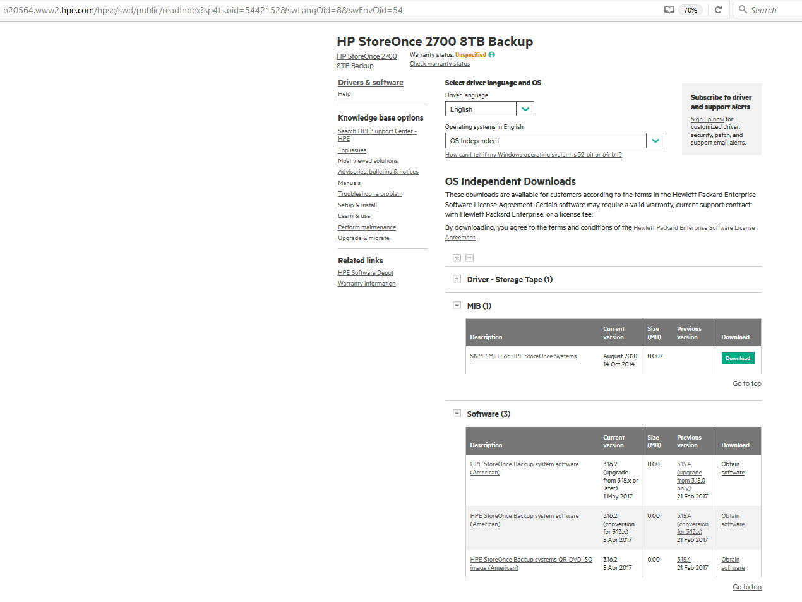Screen dimensions: 802x602
Task: Open SNMP MIB For HPE StoreOnce Systems
Action: pyautogui.click(x=524, y=356)
